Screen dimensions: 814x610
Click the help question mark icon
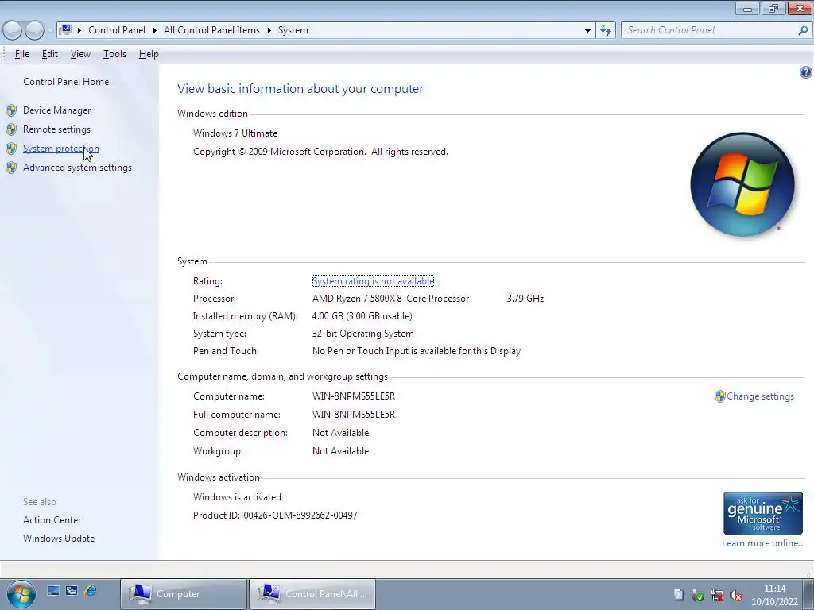tap(805, 72)
